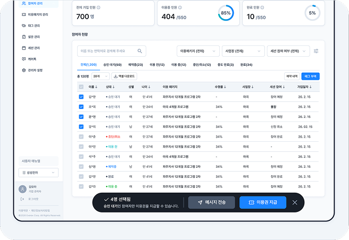
Task: Open 관리자 설정 gear icon in sidebar
Action: pos(24,70)
